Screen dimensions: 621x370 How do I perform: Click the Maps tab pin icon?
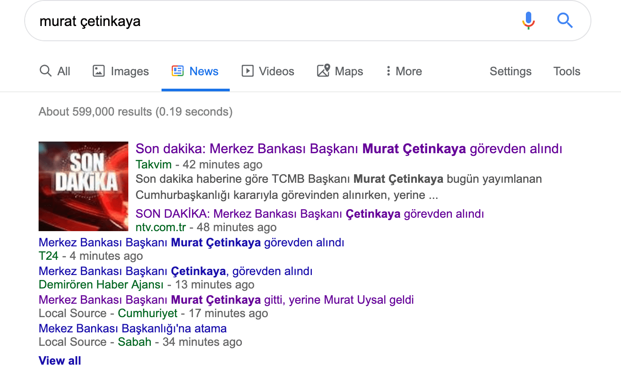pos(324,70)
